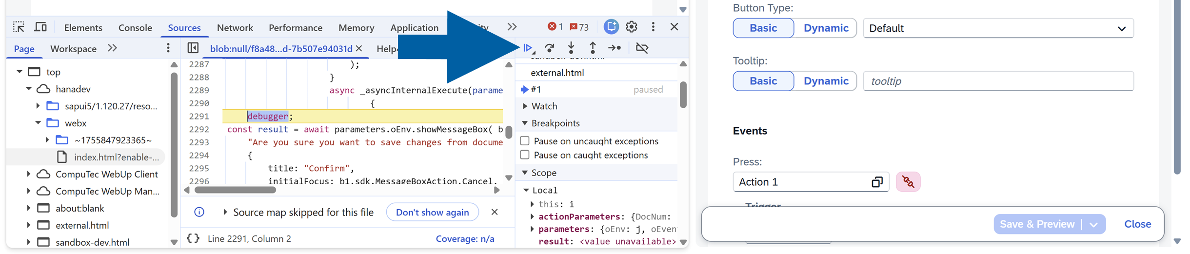The width and height of the screenshot is (1190, 254).
Task: Close the DevTools panel
Action: [674, 27]
